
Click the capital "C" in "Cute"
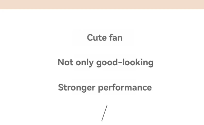tap(90, 38)
